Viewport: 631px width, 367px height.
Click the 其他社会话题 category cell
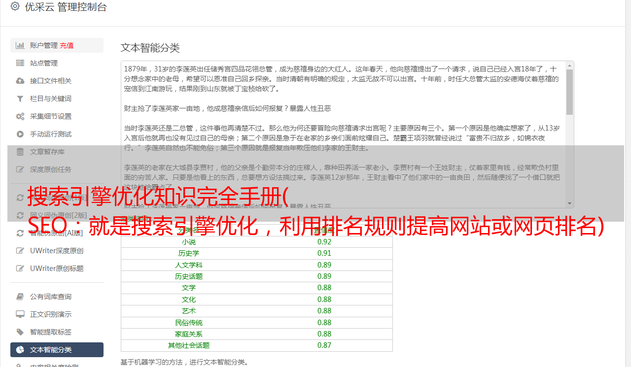[189, 345]
